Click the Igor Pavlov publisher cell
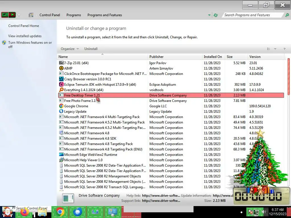 coord(158,63)
